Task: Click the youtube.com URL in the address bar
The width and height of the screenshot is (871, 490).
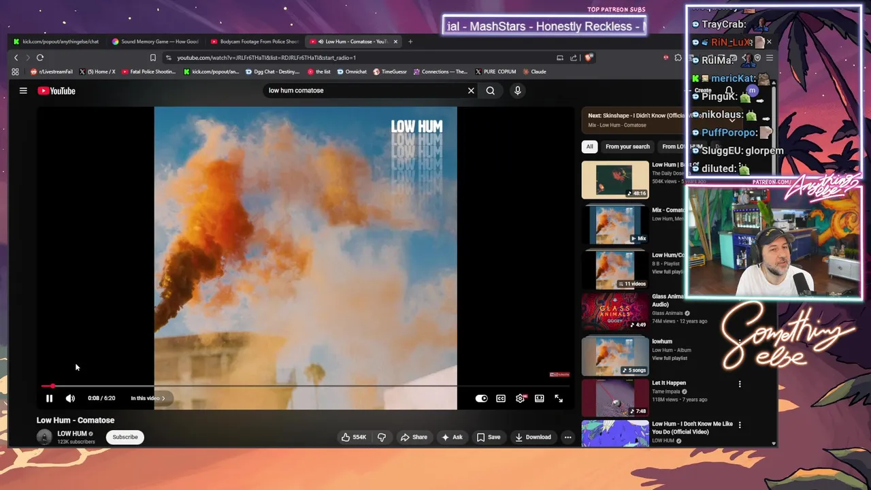Action: [267, 58]
